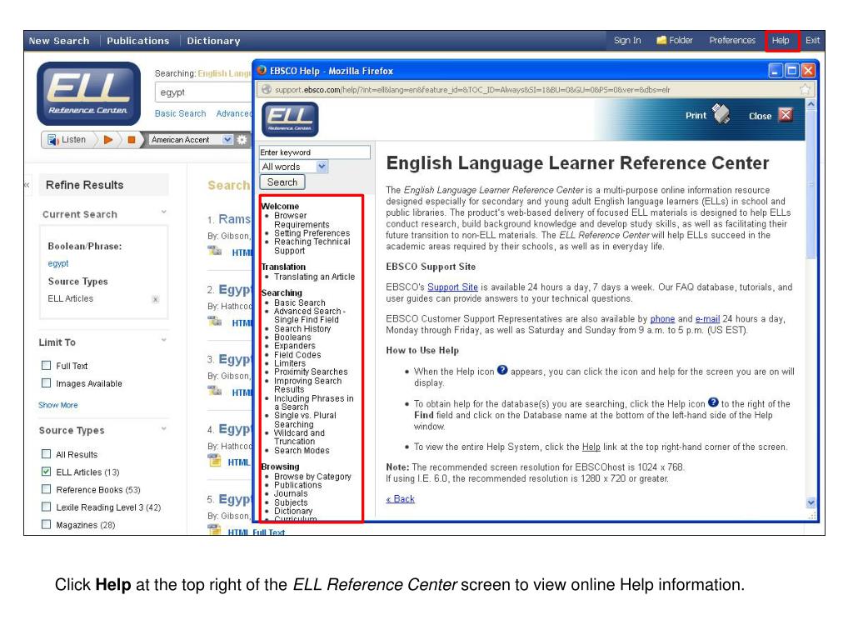The height and width of the screenshot is (640, 853).
Task: Click the ELL Reference Center logo on main page
Action: click(x=88, y=94)
